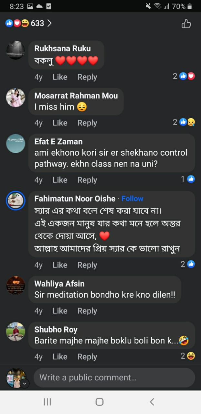Like Rukhsana Ruku's comment
This screenshot has width=201, height=414.
[x=60, y=77]
